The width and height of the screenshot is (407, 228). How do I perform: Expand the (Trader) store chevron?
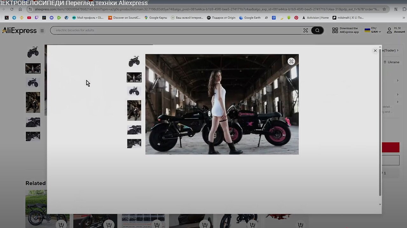click(x=397, y=50)
